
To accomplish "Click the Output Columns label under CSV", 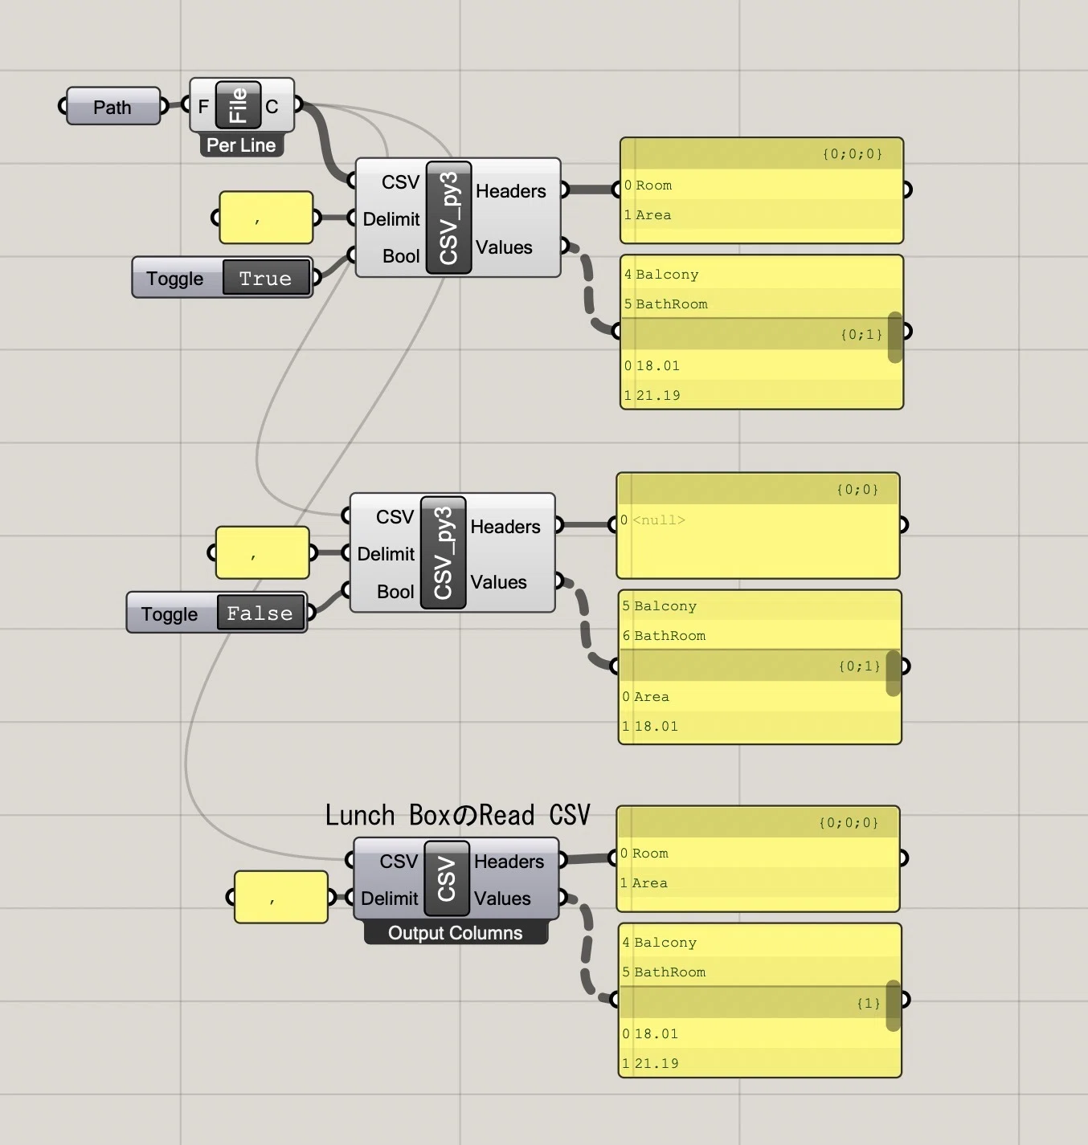I will click(456, 933).
